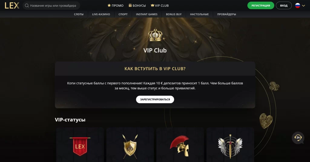The image size is (310, 162).
Task: Select the red LEX banner status card
Action: point(80,145)
